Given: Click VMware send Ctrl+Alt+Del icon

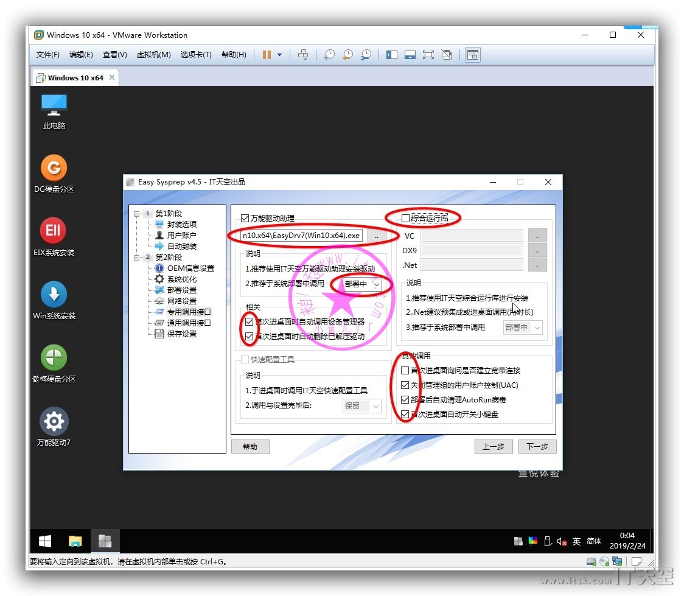Looking at the screenshot, I should [x=302, y=55].
